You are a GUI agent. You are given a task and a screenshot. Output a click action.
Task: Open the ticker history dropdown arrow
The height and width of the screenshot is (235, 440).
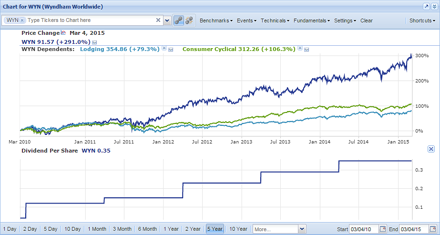(x=167, y=20)
